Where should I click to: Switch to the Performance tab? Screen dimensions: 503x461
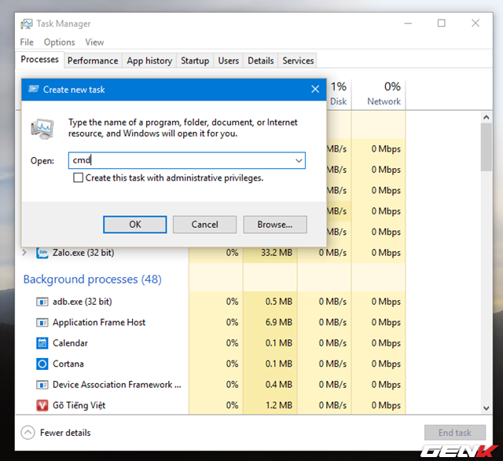[93, 60]
